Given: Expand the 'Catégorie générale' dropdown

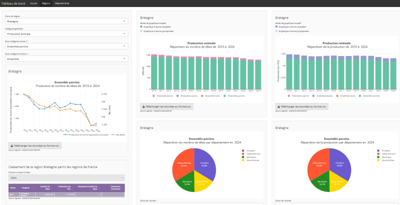Looking at the screenshot, I should [x=65, y=34].
